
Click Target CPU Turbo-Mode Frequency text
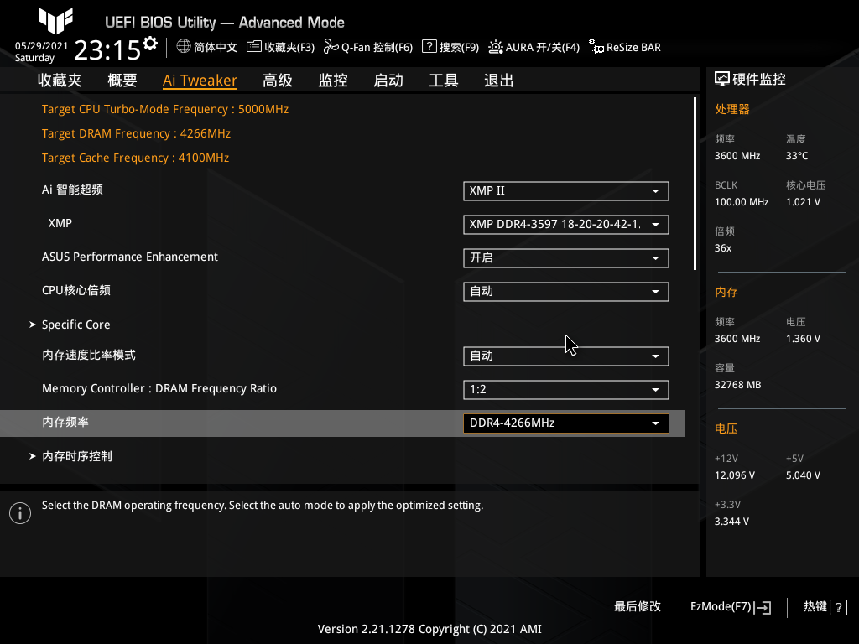(165, 109)
